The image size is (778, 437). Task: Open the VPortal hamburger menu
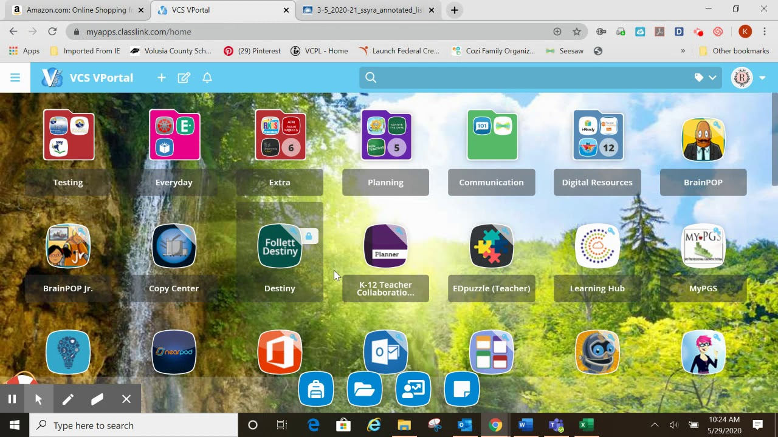pyautogui.click(x=15, y=78)
